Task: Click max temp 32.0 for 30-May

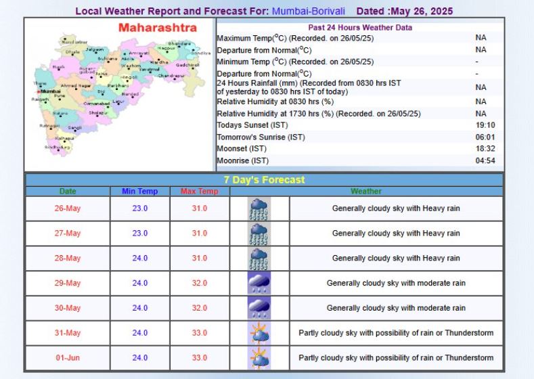Action: point(200,308)
